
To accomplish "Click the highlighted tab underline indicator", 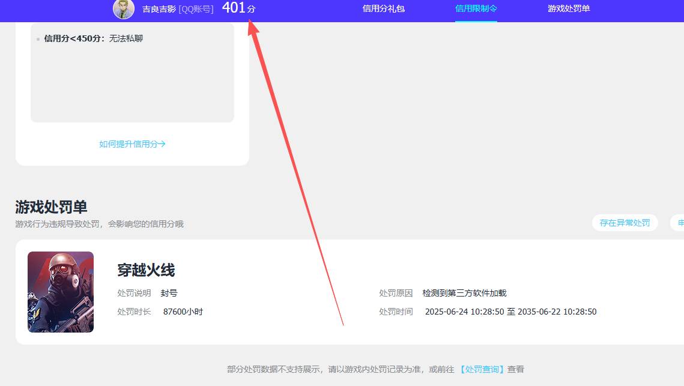I will (476, 20).
